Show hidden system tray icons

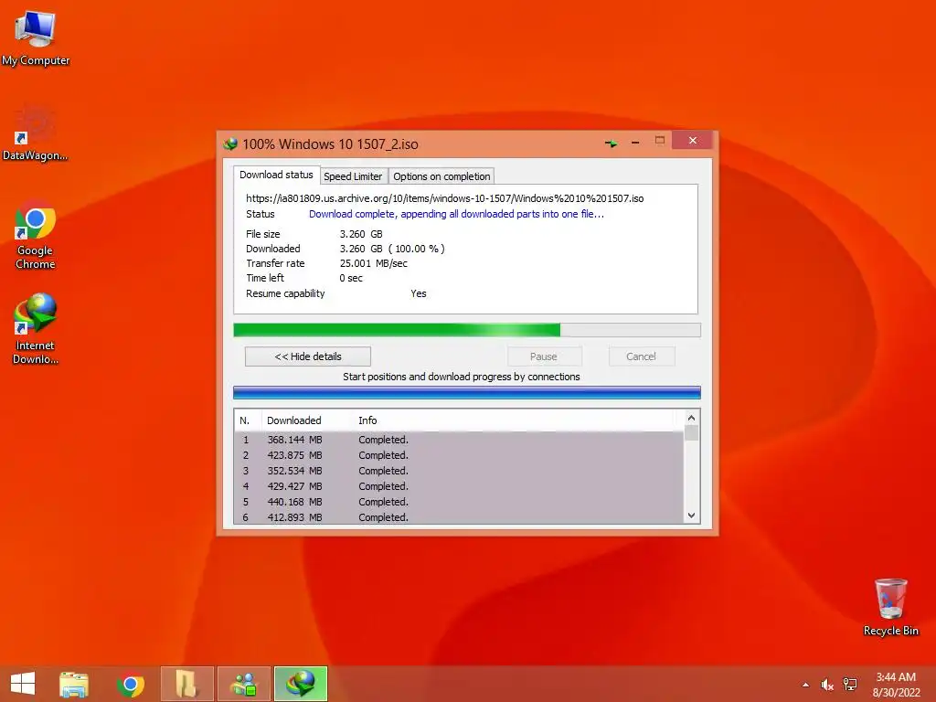[806, 685]
